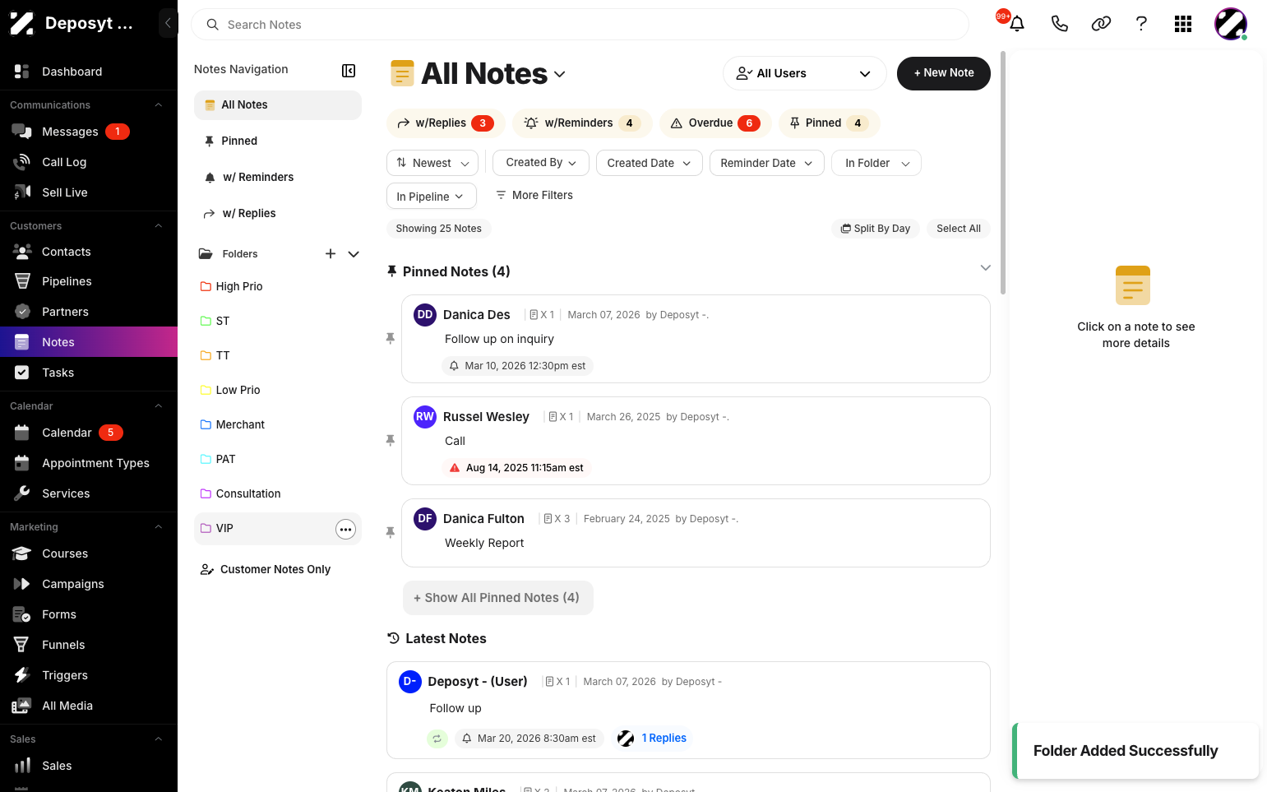Open the Reminder Date dropdown
The height and width of the screenshot is (792, 1267).
point(766,163)
